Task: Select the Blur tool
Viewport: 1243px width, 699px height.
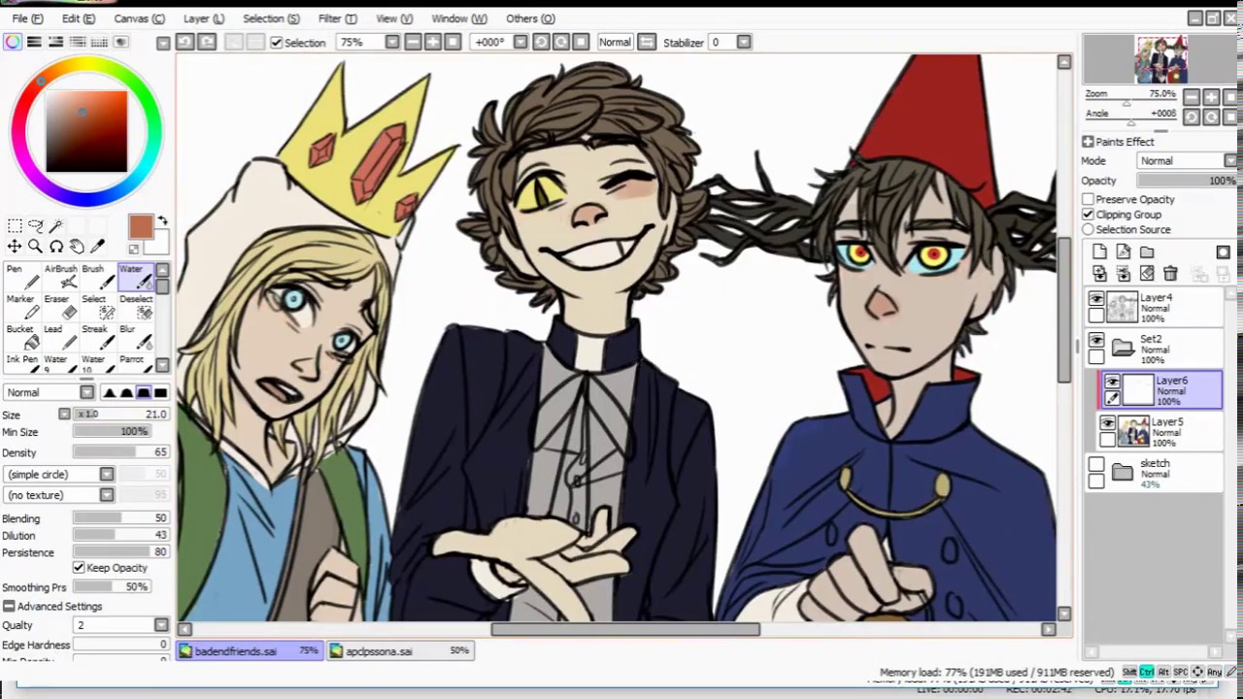Action: (x=136, y=337)
